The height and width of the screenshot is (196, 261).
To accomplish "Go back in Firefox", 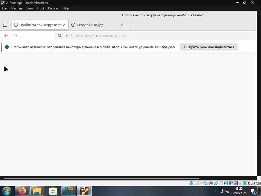I will click(6, 36).
